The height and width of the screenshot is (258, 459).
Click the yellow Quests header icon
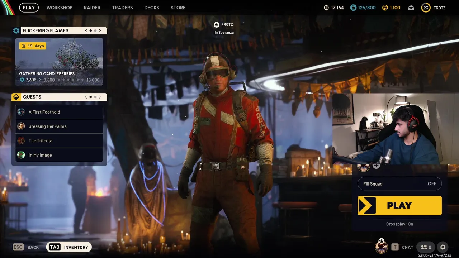(16, 97)
